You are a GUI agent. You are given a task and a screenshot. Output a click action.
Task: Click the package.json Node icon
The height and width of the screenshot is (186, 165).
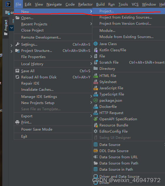point(96,100)
